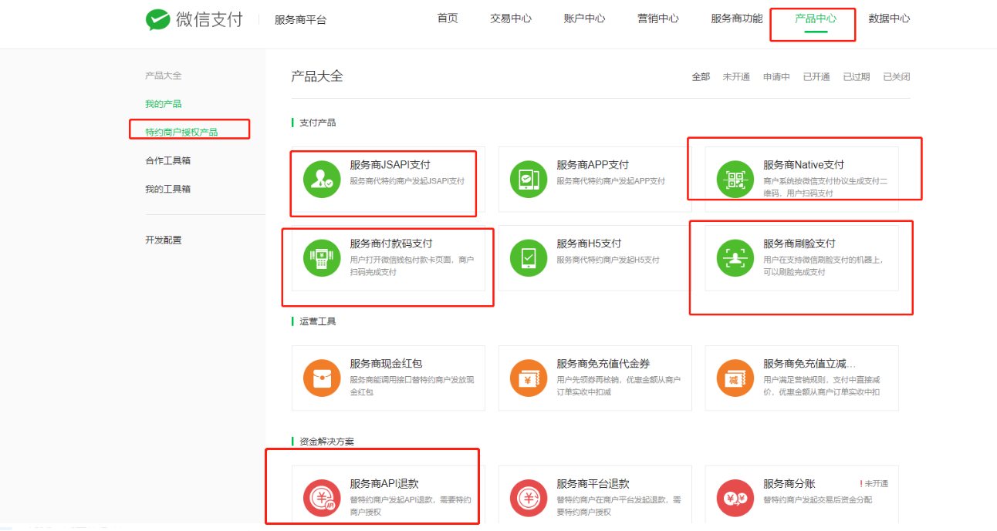This screenshot has width=997, height=531.
Task: Open the 服务商付款码支付 title link
Action: tap(391, 244)
